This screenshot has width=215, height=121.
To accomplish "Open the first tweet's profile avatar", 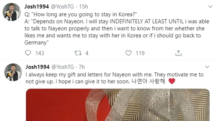I will 12,12.
